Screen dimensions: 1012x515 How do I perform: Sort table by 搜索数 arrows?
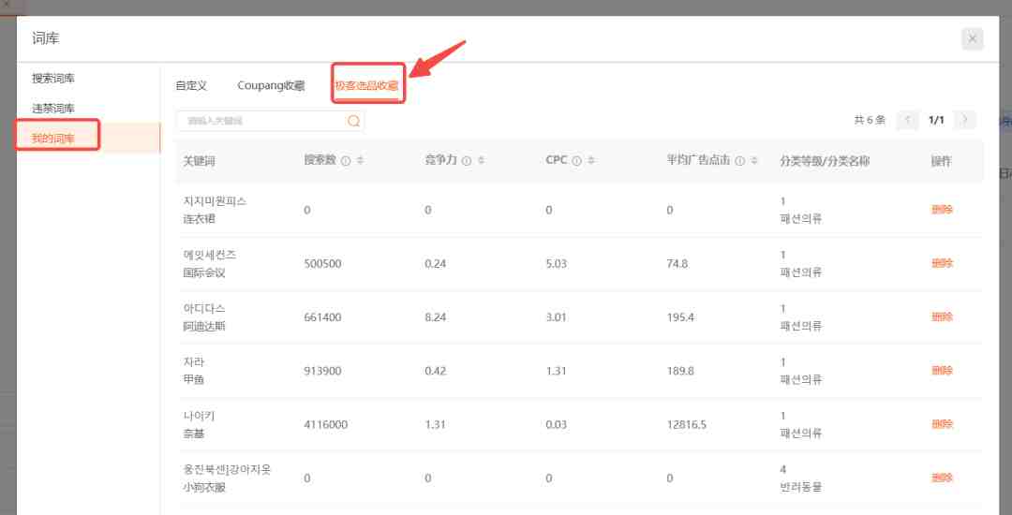click(360, 160)
